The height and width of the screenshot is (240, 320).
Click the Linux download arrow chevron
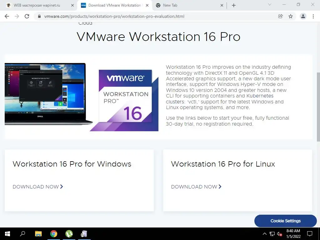point(220,187)
